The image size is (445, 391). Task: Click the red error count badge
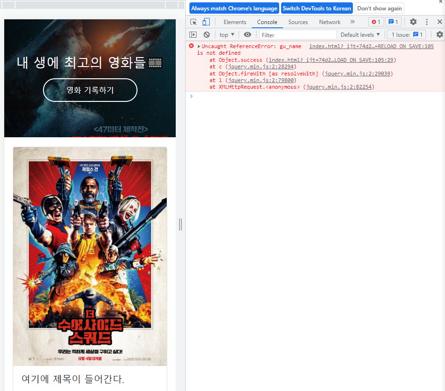tap(376, 22)
